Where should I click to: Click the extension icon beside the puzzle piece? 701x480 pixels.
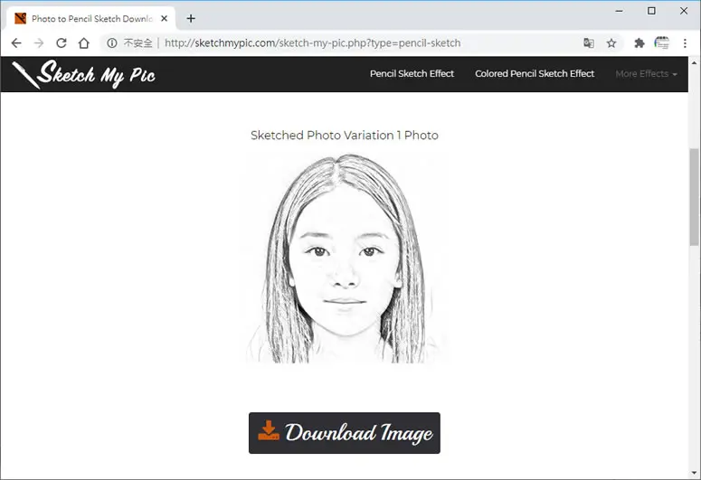(662, 42)
